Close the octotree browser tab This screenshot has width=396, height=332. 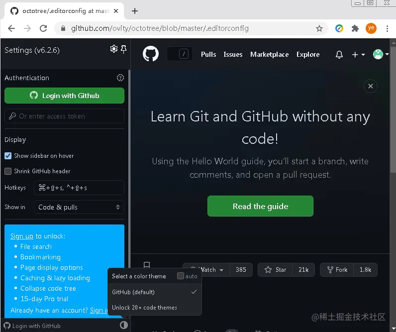point(116,11)
